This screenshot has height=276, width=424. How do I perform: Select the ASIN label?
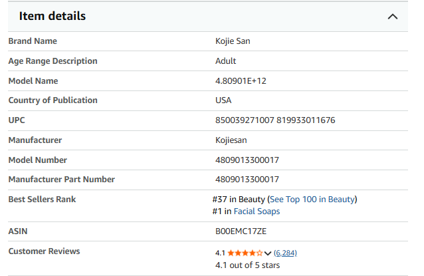(18, 231)
